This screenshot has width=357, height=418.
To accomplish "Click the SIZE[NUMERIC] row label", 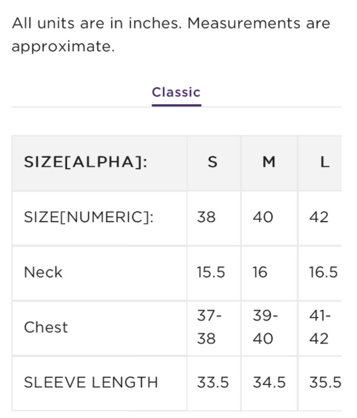I will (89, 217).
